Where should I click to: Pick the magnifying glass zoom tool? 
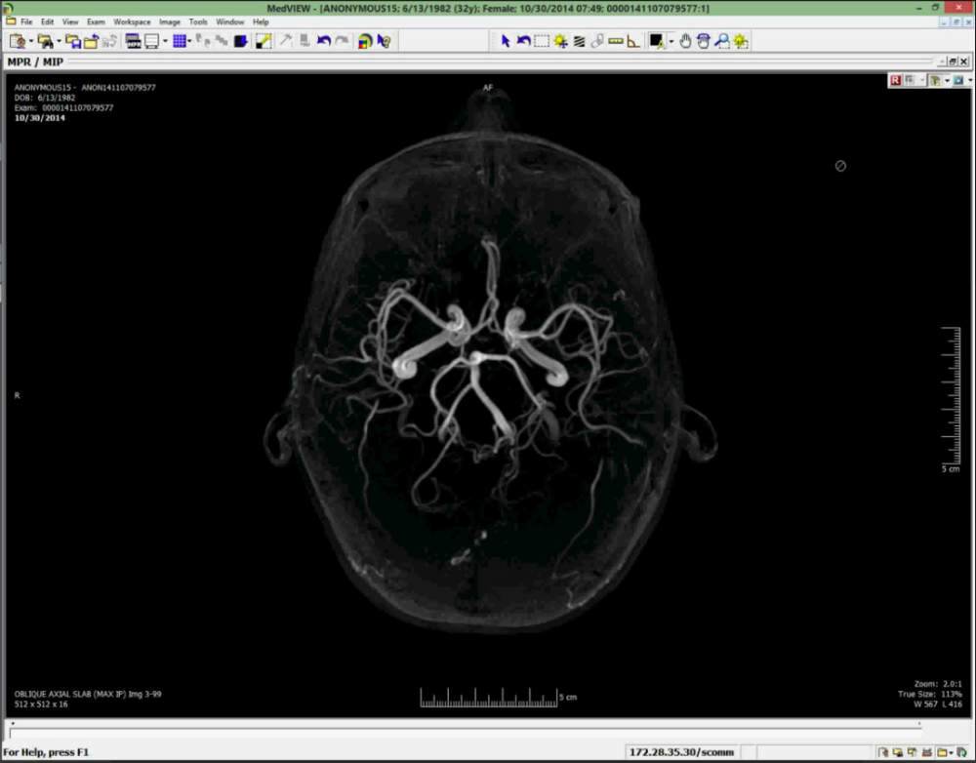[x=722, y=41]
